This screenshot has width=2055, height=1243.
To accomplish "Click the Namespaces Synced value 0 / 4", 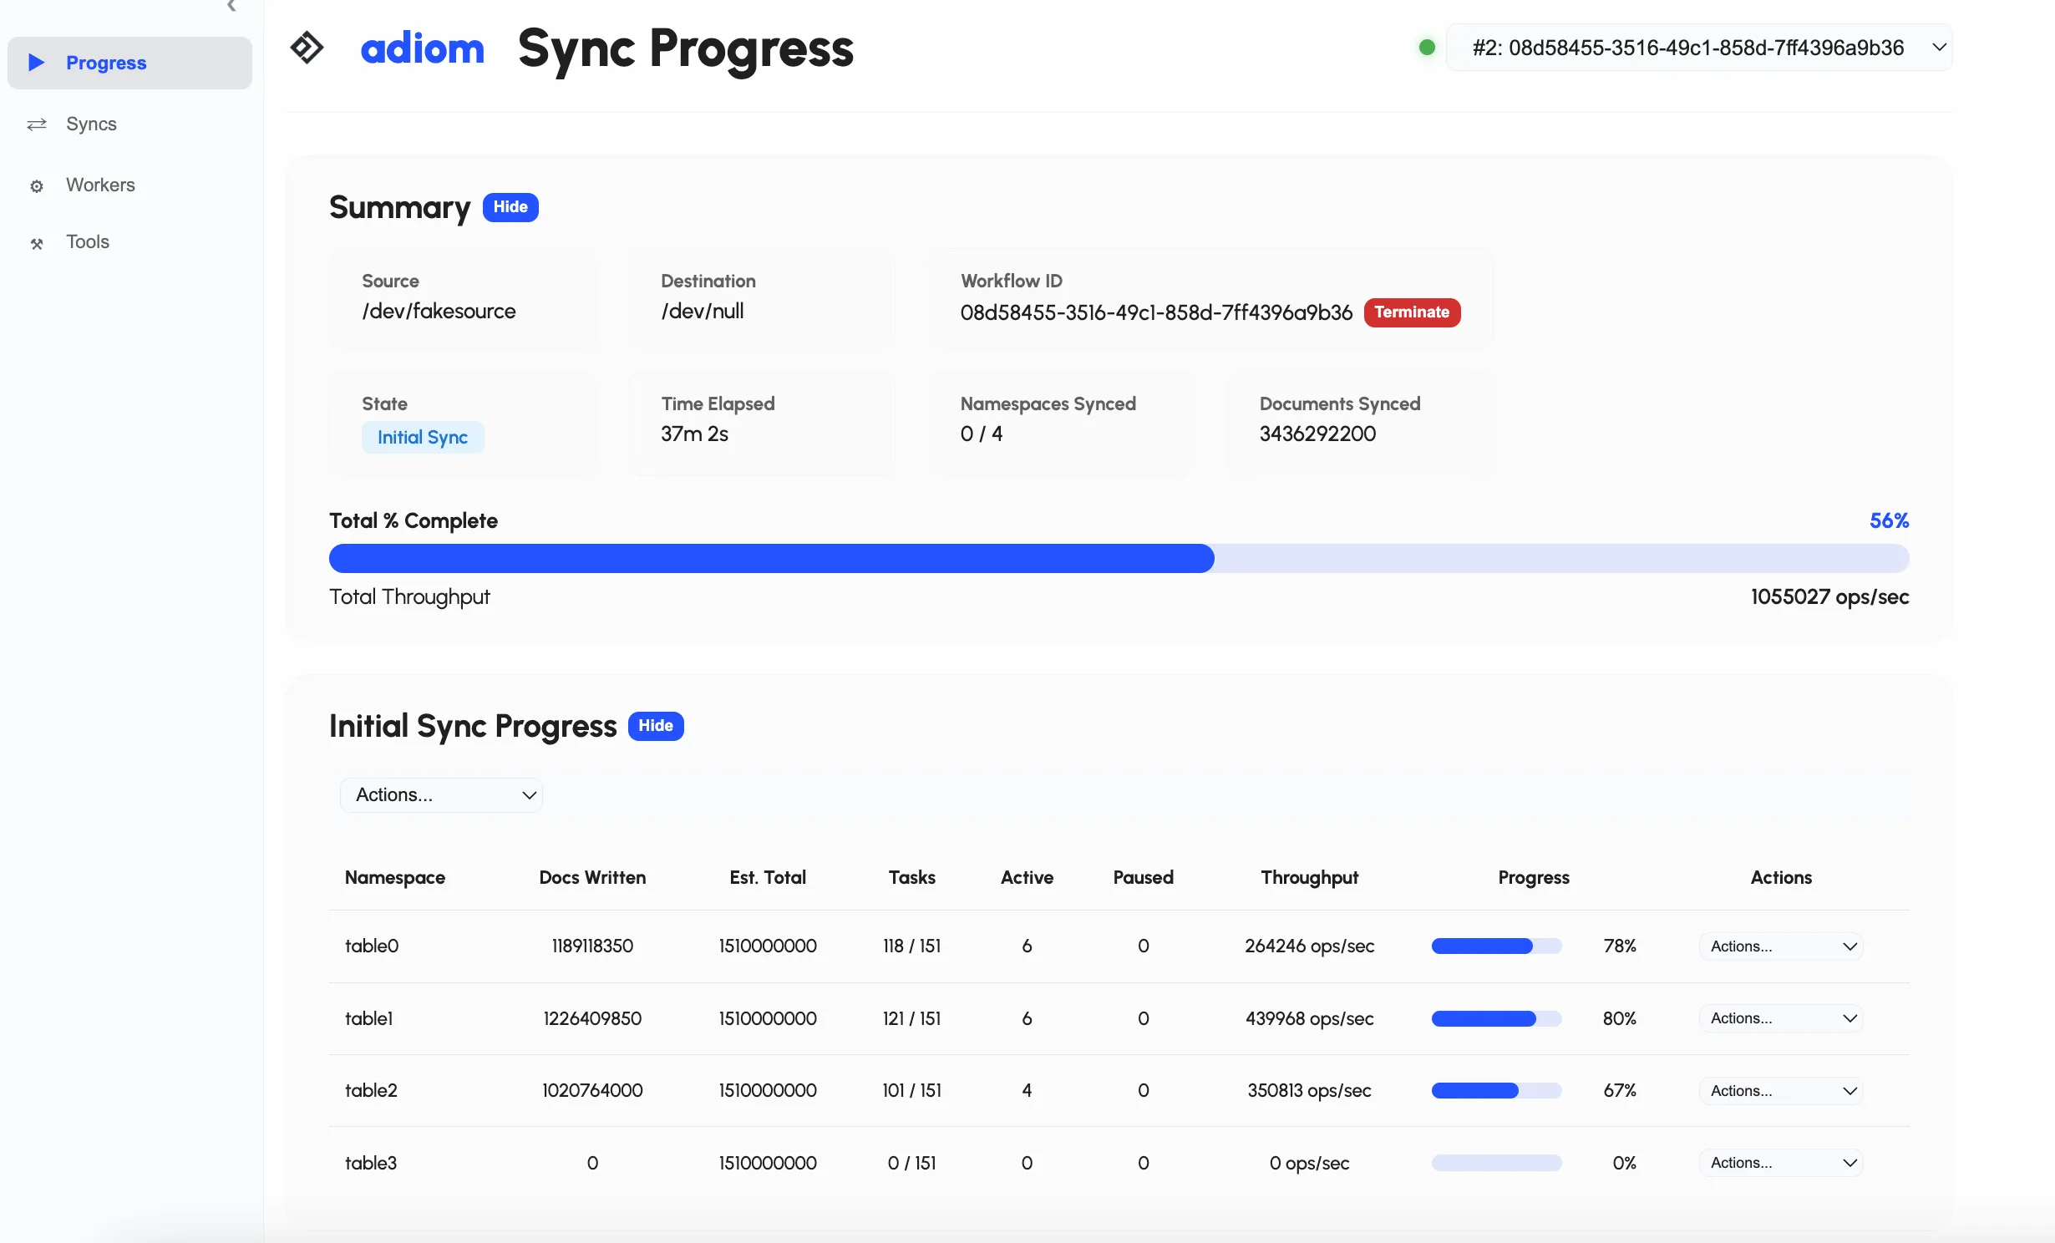I will [x=981, y=434].
